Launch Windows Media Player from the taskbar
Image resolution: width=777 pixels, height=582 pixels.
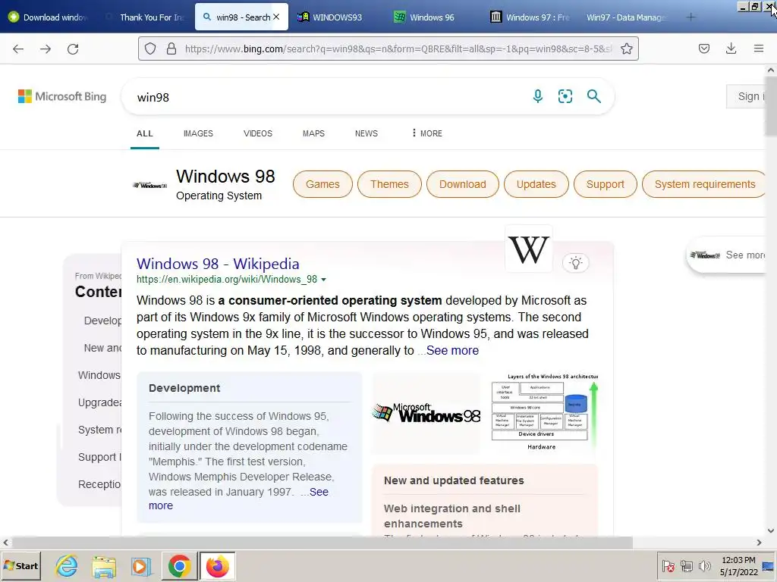[x=140, y=565]
